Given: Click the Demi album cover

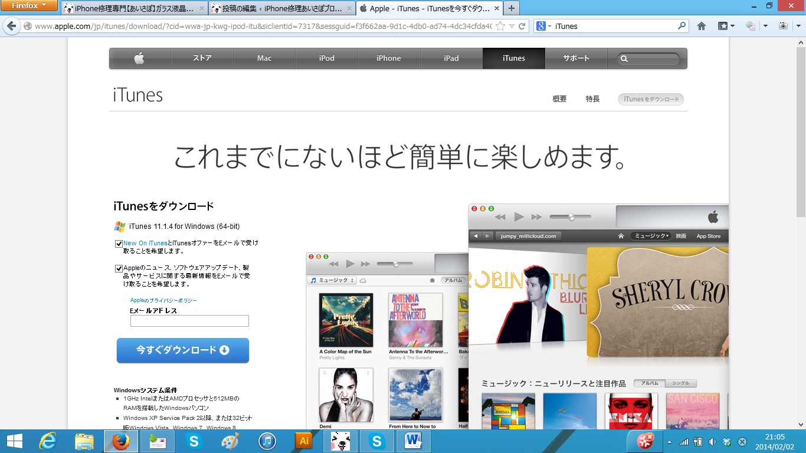Looking at the screenshot, I should pos(346,395).
